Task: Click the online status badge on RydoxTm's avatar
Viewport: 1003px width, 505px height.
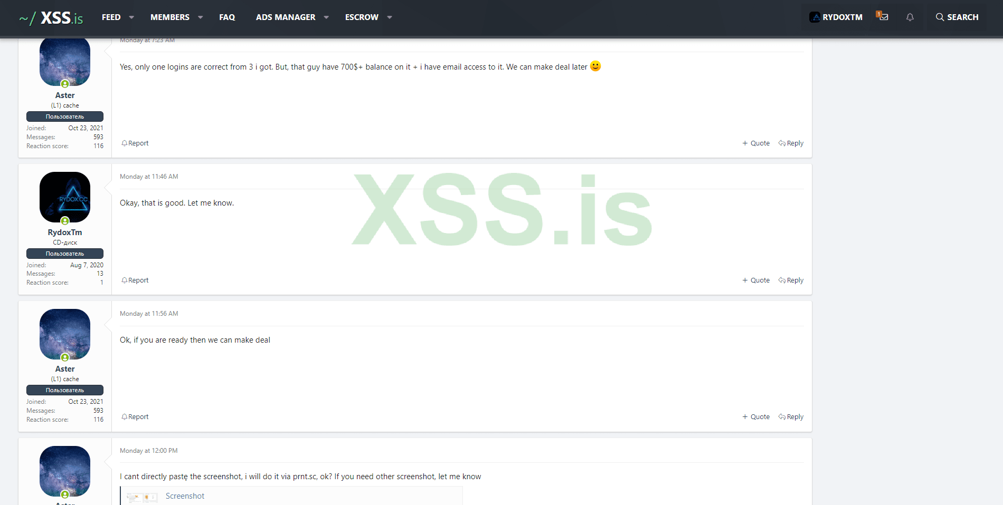Action: tap(65, 221)
